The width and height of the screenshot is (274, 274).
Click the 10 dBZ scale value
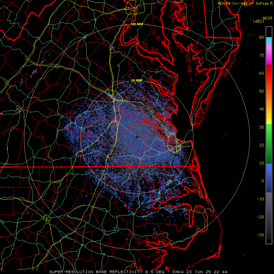pyautogui.click(x=262, y=163)
